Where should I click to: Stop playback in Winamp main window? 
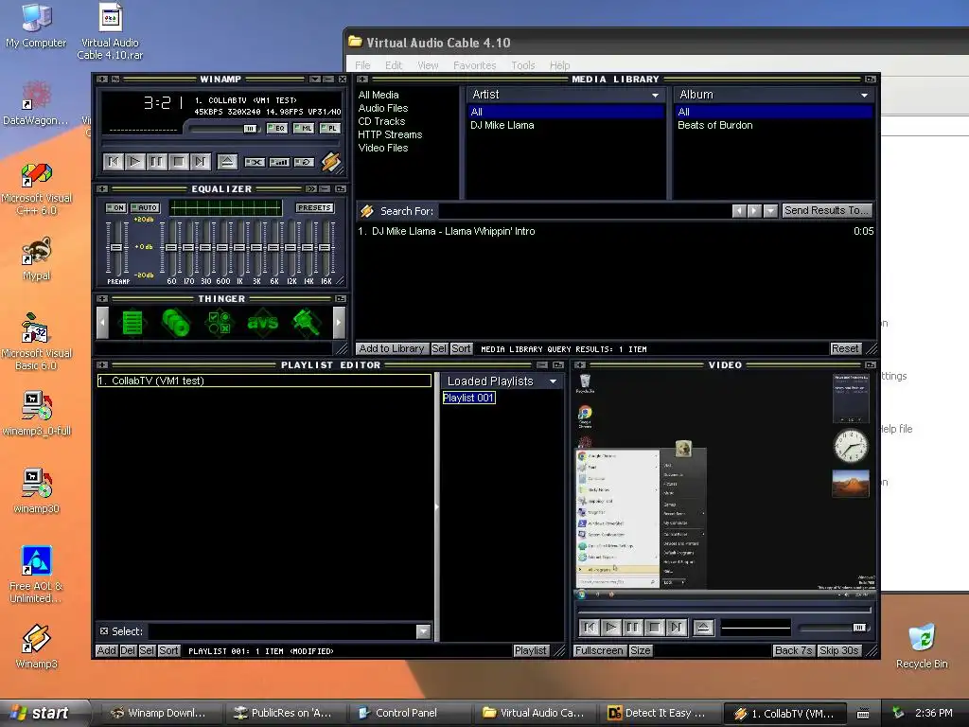(x=178, y=162)
